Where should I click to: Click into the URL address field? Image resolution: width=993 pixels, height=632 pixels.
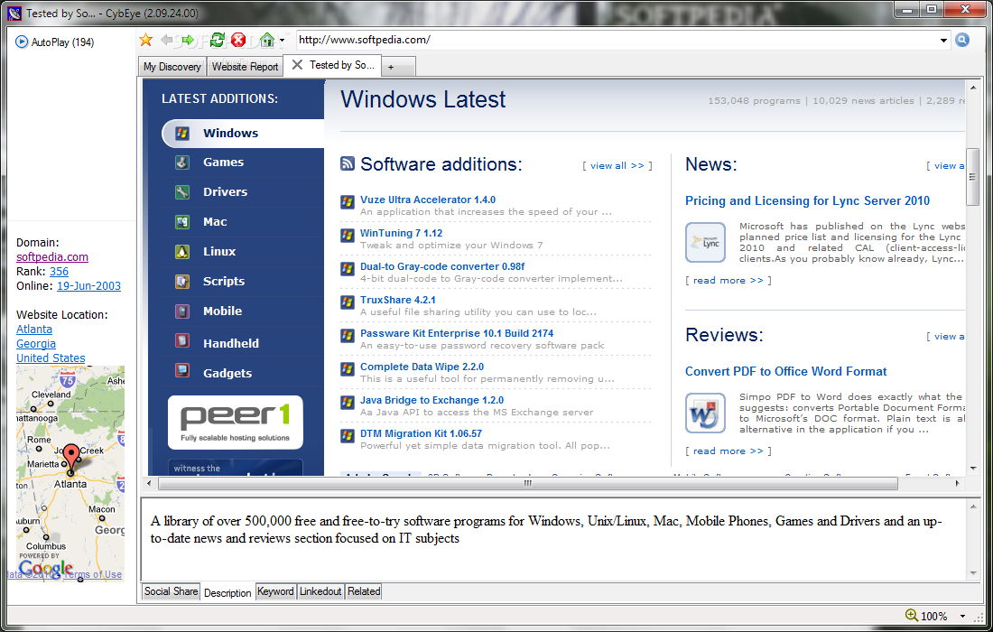[x=617, y=40]
